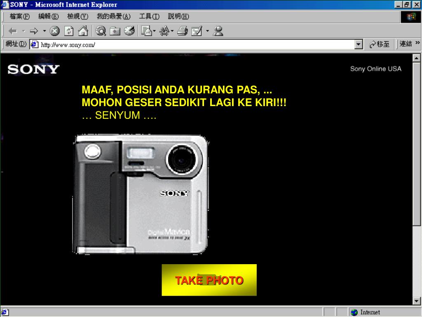Click the address bar URL field
Viewport: 422px width, 317px height.
pos(197,45)
